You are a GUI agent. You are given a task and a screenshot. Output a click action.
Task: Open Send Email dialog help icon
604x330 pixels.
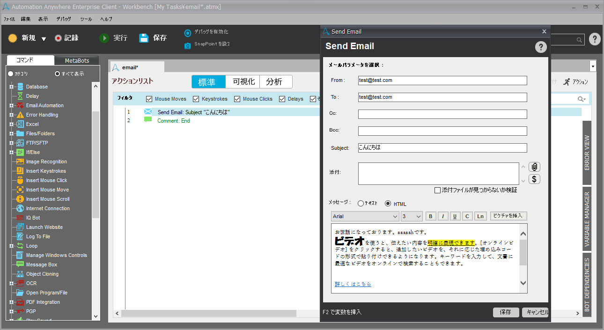(x=541, y=47)
